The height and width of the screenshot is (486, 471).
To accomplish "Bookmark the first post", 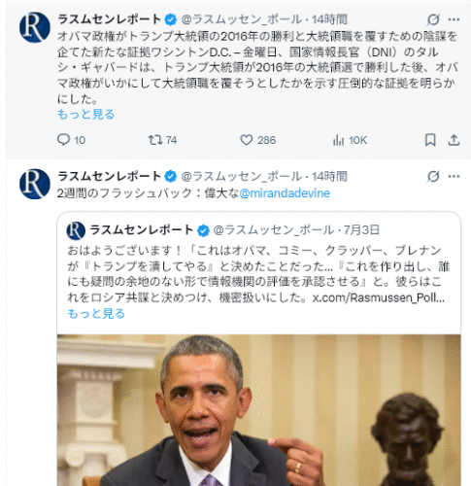I will point(430,140).
